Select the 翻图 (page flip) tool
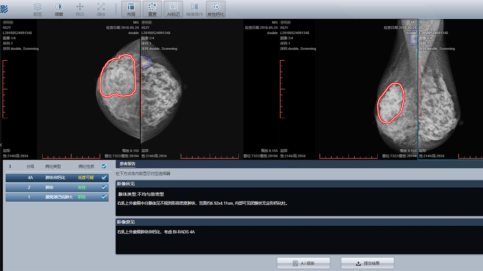This screenshot has width=483, height=271. coord(37,9)
